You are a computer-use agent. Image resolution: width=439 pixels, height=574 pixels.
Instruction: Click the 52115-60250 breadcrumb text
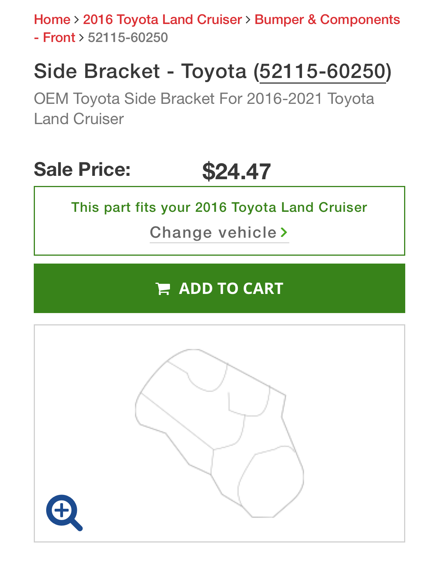[x=128, y=37]
